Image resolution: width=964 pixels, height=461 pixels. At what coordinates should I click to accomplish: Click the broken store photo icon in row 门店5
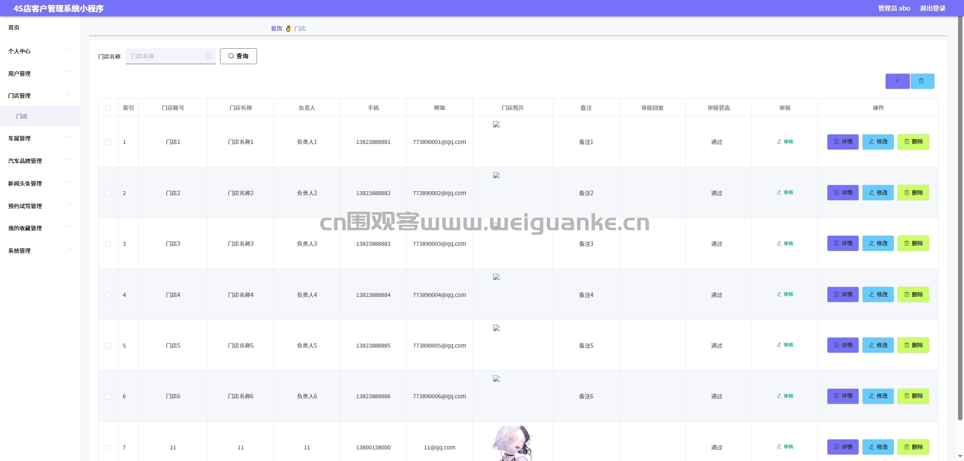tap(496, 328)
